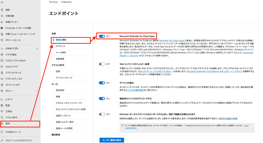Enable the streamlined connectivity onboarding toggle
Viewport: 263px width, 143px height.
pyautogui.click(x=102, y=114)
